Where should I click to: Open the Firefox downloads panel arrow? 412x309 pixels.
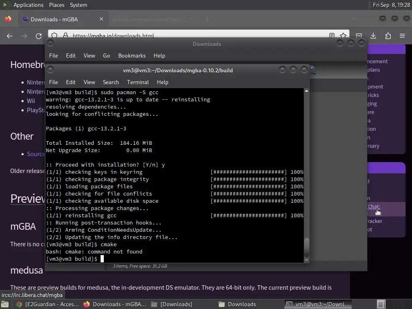[373, 36]
